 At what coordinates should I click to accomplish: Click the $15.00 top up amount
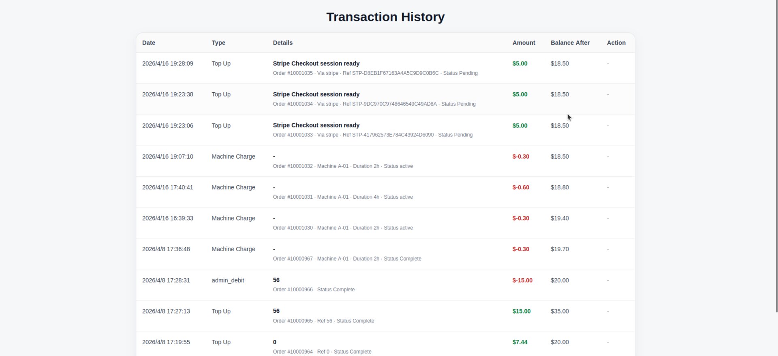click(x=521, y=311)
